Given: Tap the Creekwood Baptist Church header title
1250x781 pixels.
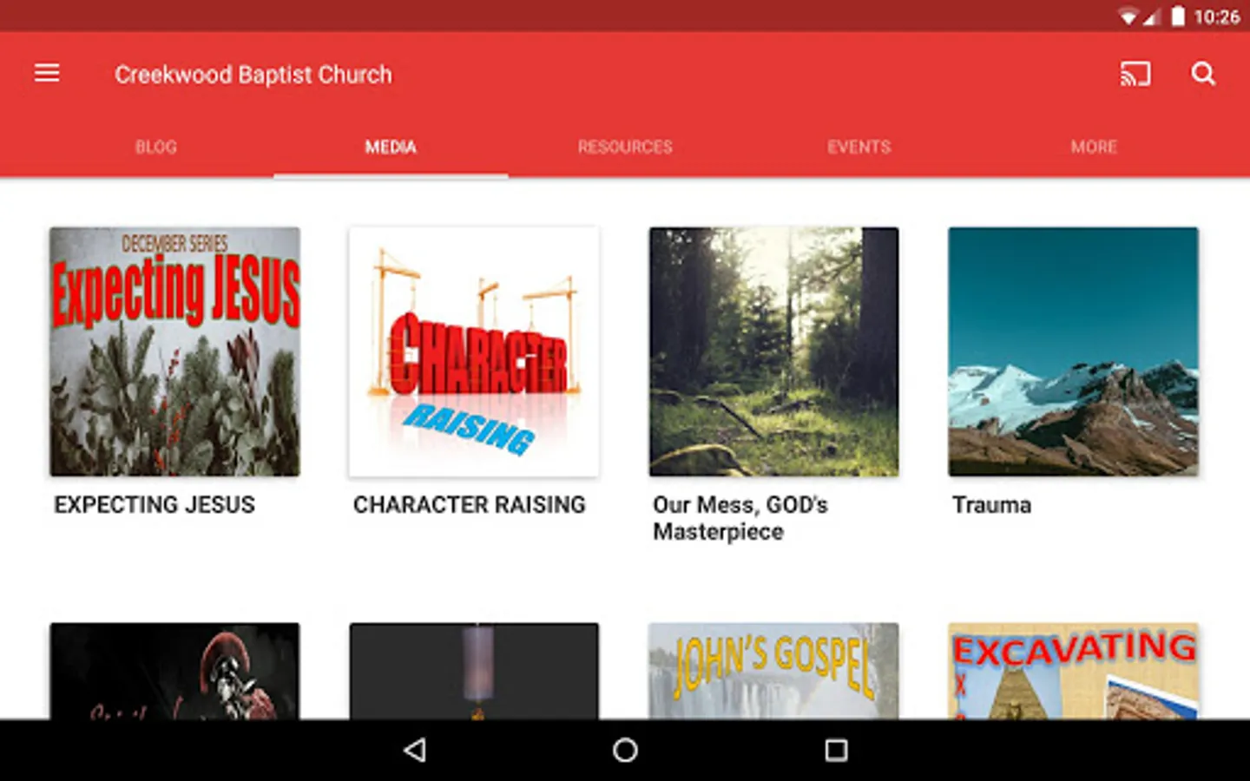Looking at the screenshot, I should tap(253, 75).
